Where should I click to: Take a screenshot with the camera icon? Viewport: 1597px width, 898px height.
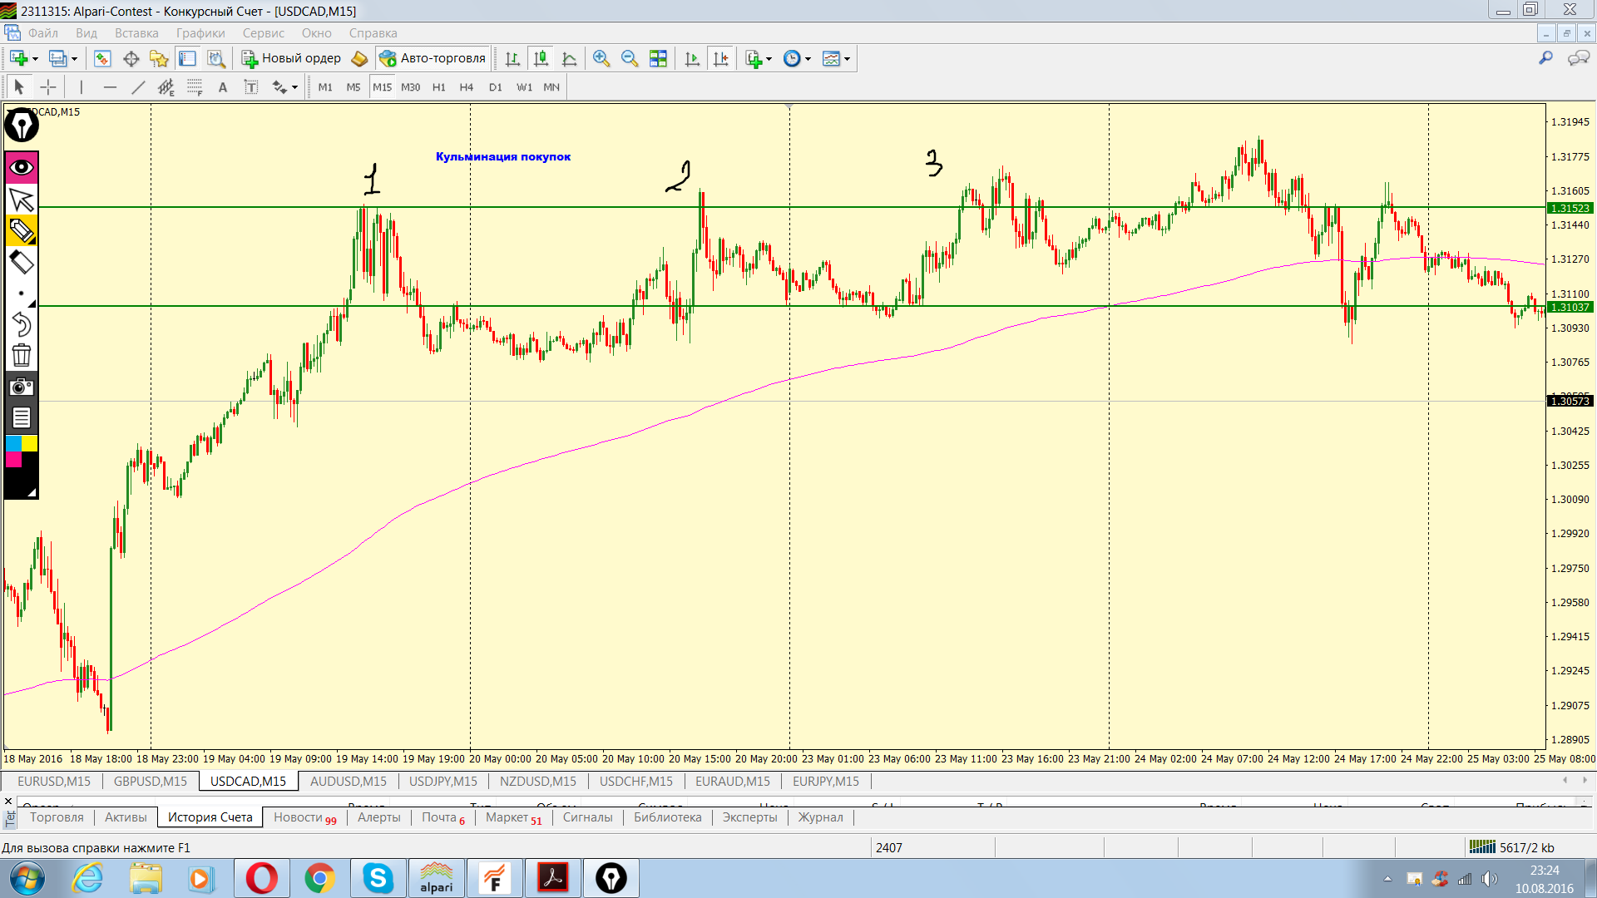click(x=22, y=387)
